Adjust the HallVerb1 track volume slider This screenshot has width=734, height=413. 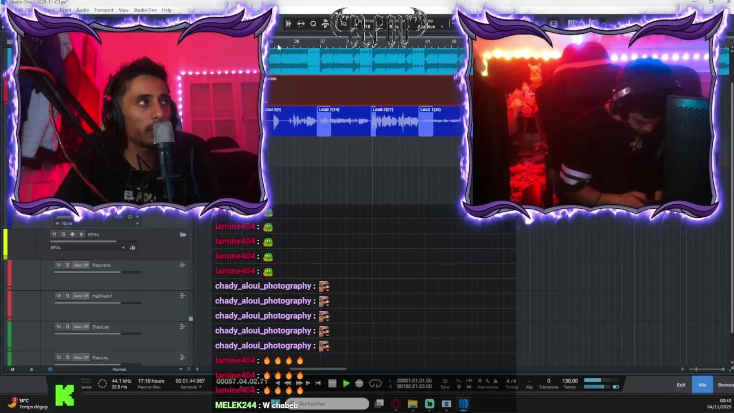coord(97,303)
